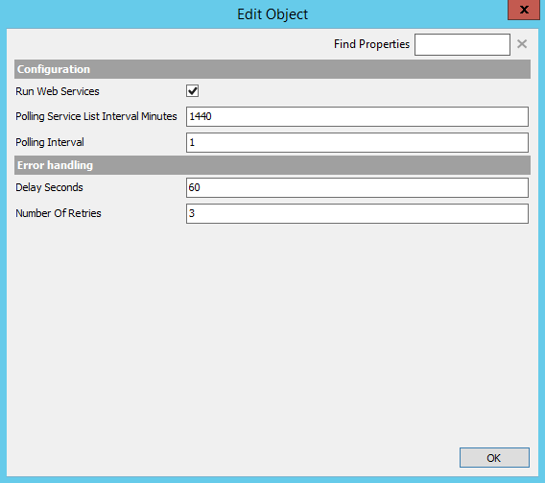Screen dimensions: 545x483
Task: Click the Polling Service List Interval Minutes label
Action: [x=96, y=116]
